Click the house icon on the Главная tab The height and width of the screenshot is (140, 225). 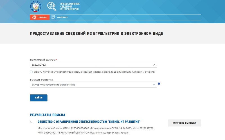tap(34, 17)
